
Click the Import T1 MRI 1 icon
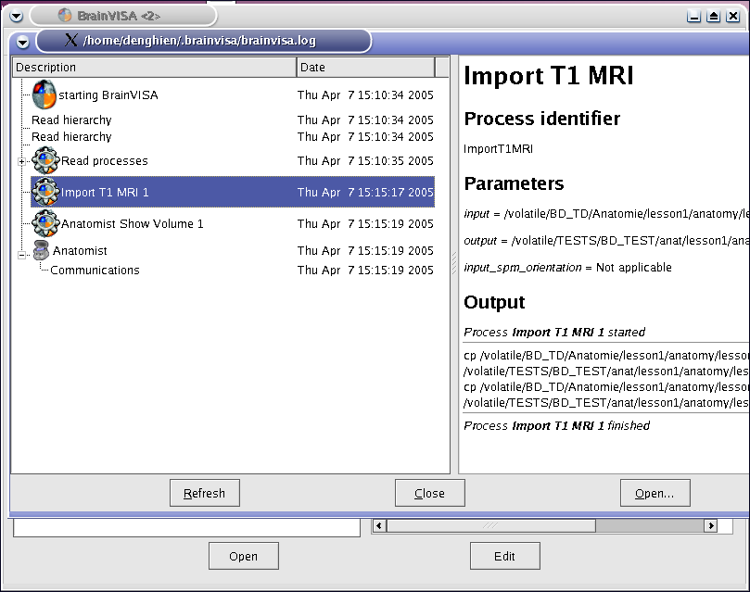45,192
